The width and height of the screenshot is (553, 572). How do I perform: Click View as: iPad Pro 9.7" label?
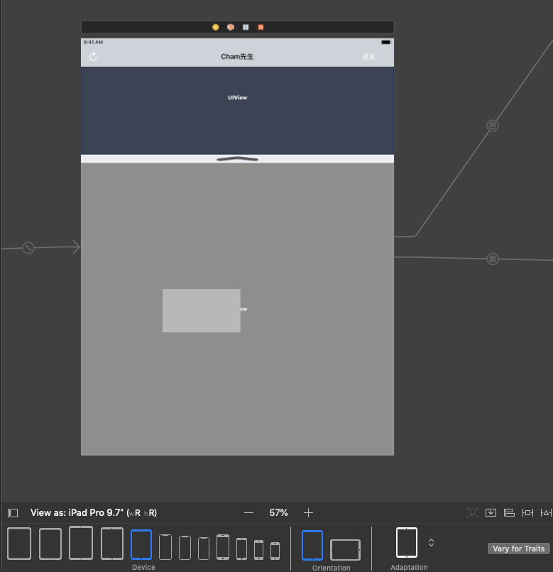point(94,513)
